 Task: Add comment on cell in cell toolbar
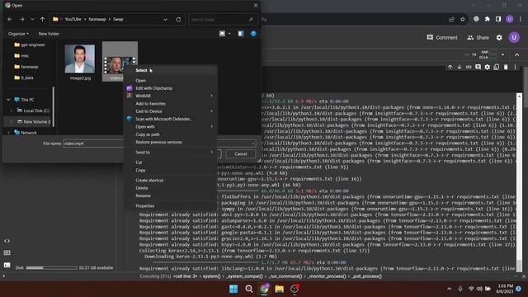pos(478,68)
